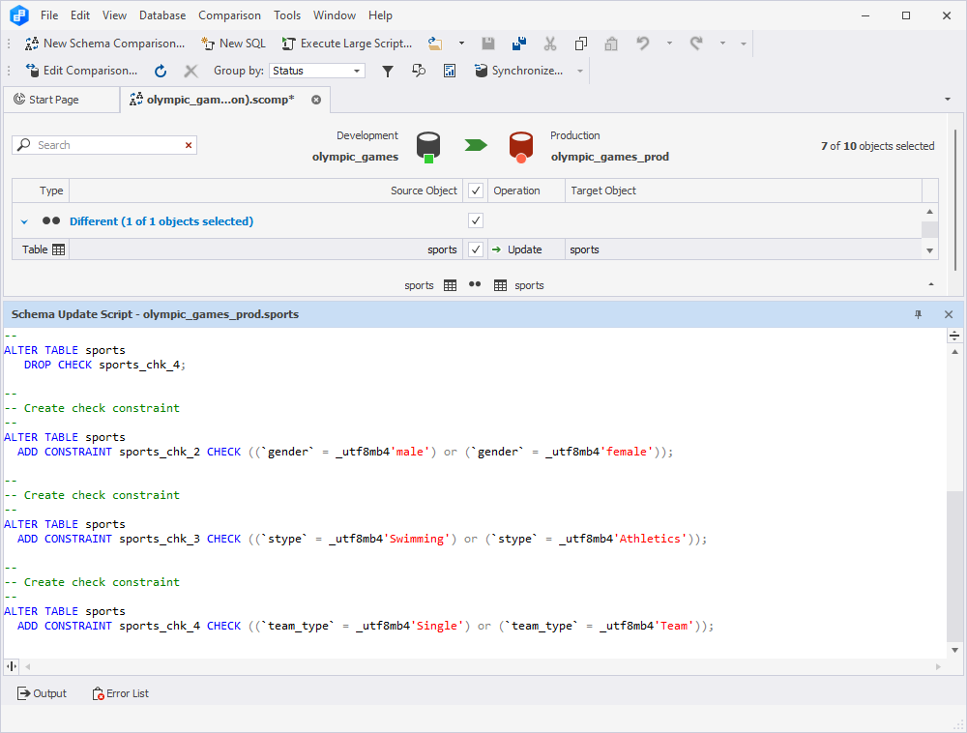This screenshot has height=733, width=967.
Task: Click the Save icon
Action: click(x=487, y=44)
